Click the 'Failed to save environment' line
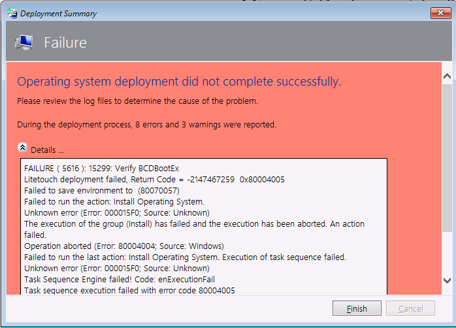Screen dimensions: 456x328 point(100,190)
